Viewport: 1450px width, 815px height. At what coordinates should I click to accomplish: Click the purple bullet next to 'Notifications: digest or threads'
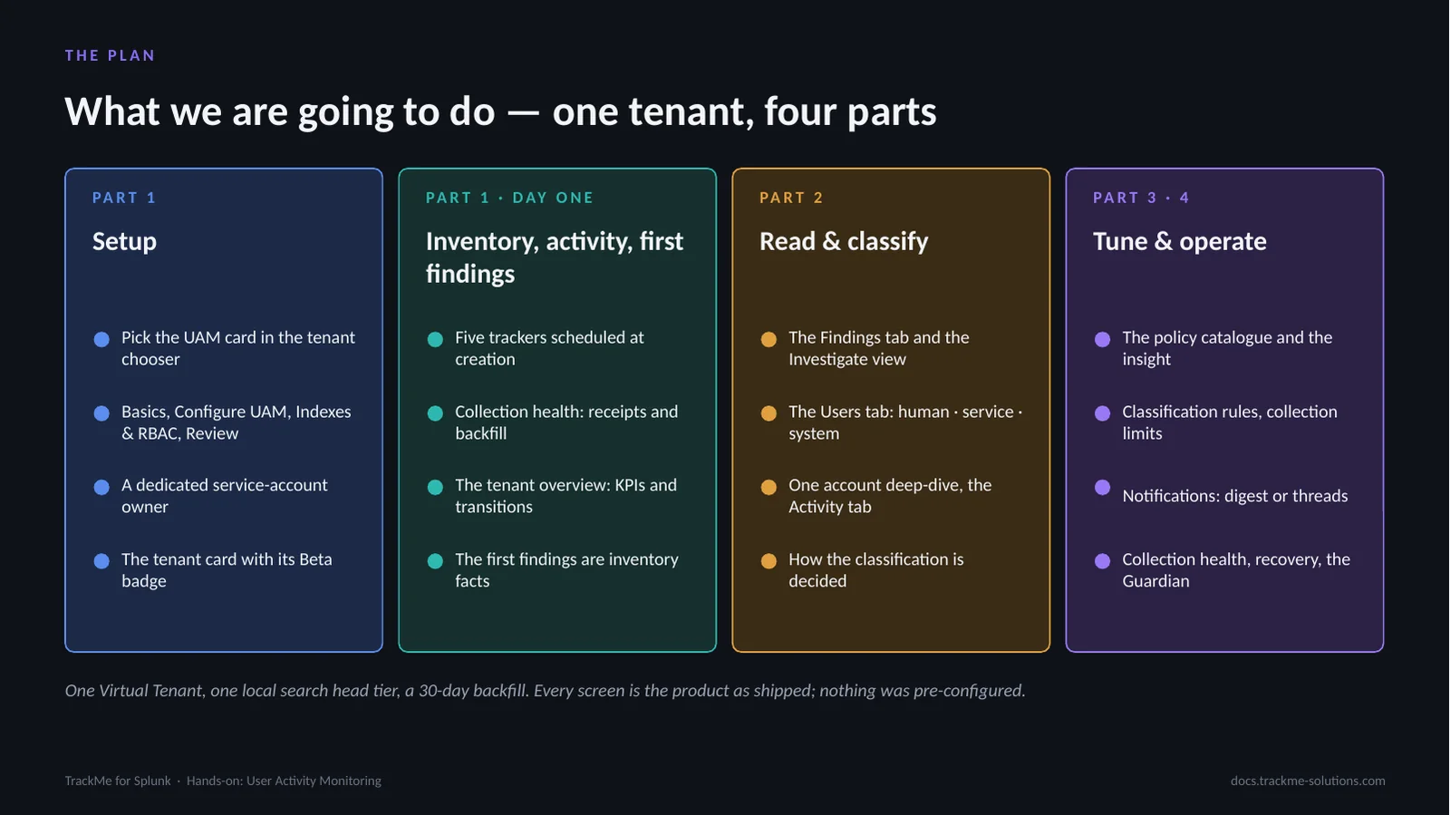tap(1102, 487)
